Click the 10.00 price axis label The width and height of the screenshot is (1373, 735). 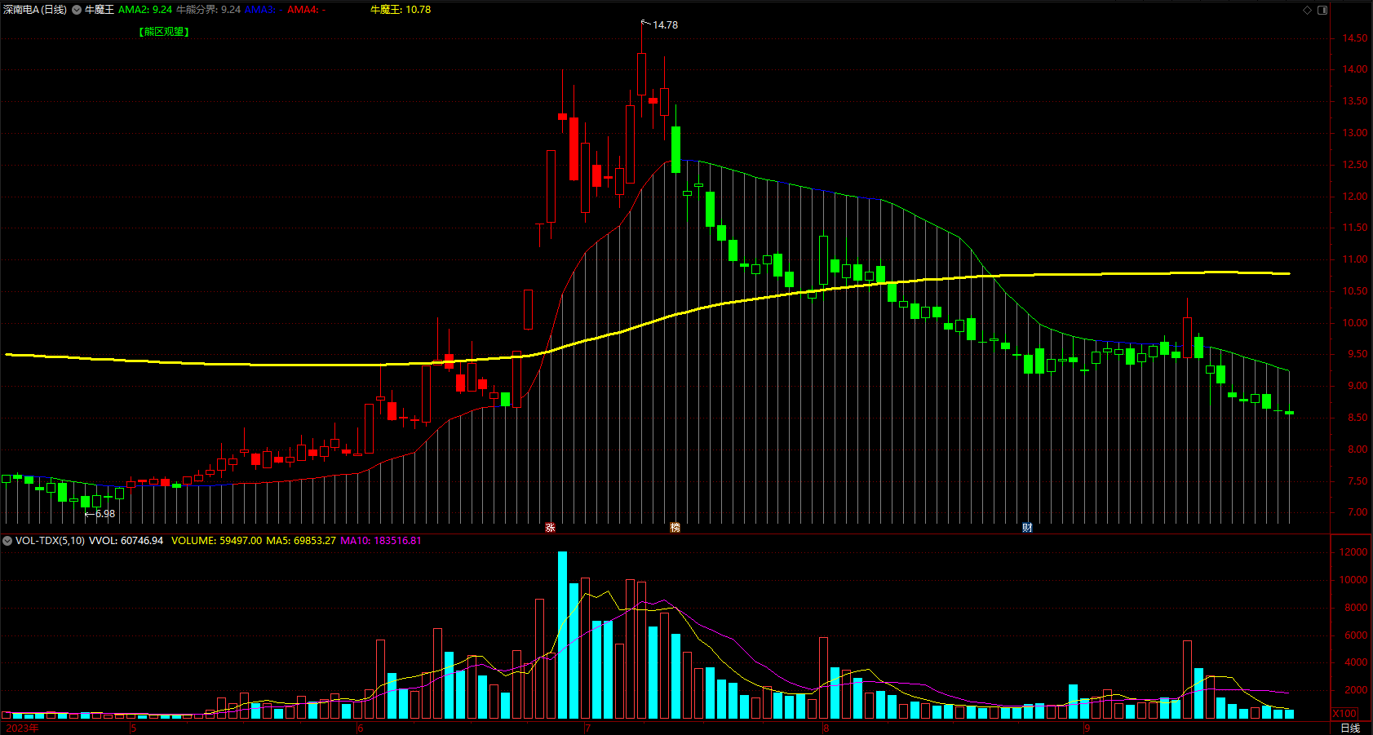tap(1355, 323)
